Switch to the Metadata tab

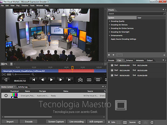tap(140, 60)
